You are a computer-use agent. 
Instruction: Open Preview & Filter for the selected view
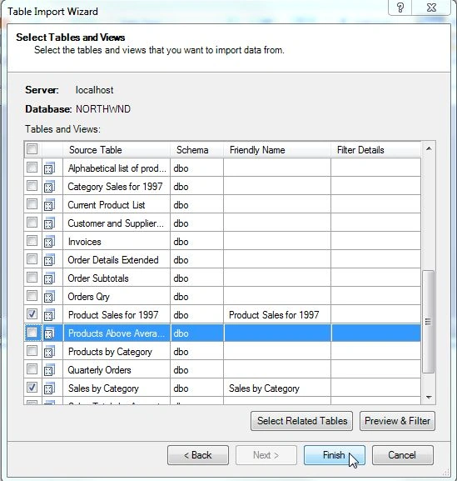pyautogui.click(x=397, y=421)
